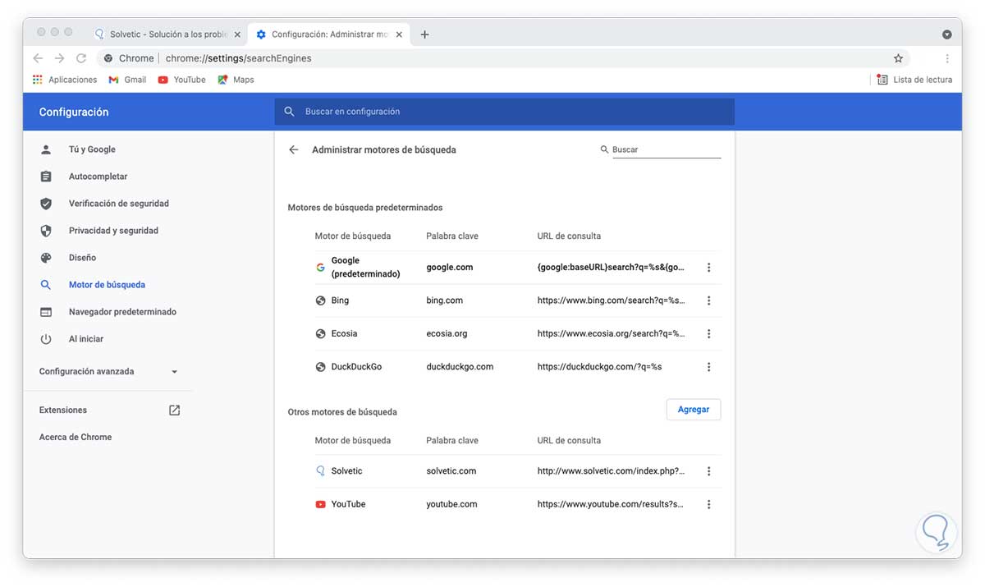This screenshot has height=587, width=985.
Task: Open more actions for the DuckDuckGo engine
Action: pos(708,367)
